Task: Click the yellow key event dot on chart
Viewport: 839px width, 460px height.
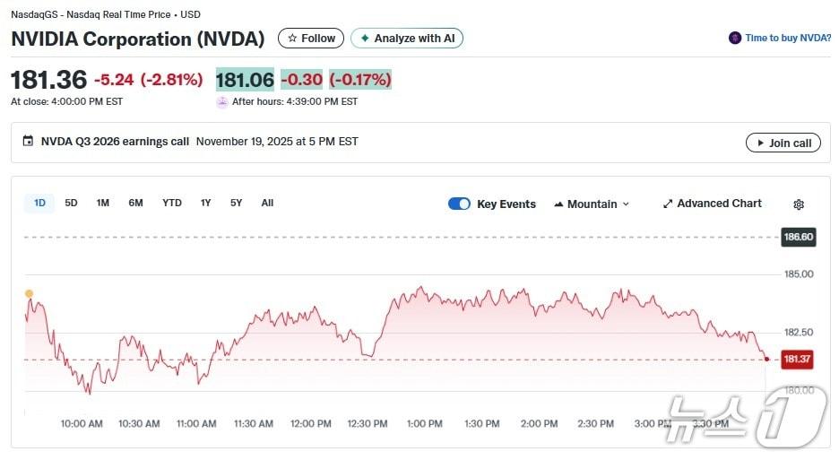Action: 29,293
